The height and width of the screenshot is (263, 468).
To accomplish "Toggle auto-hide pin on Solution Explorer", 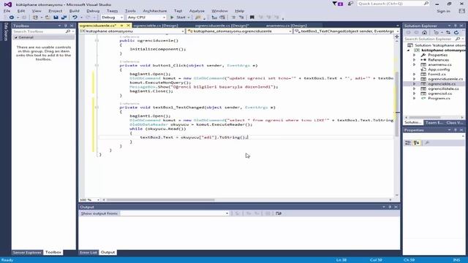I will (x=456, y=26).
